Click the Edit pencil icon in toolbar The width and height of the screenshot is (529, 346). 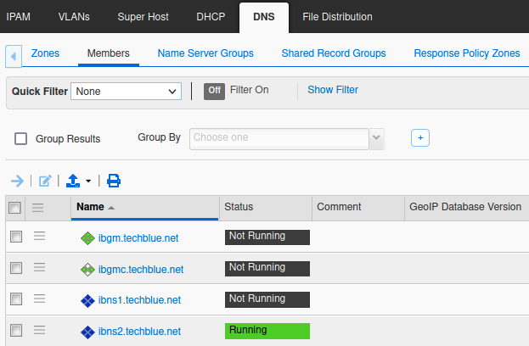click(x=46, y=181)
